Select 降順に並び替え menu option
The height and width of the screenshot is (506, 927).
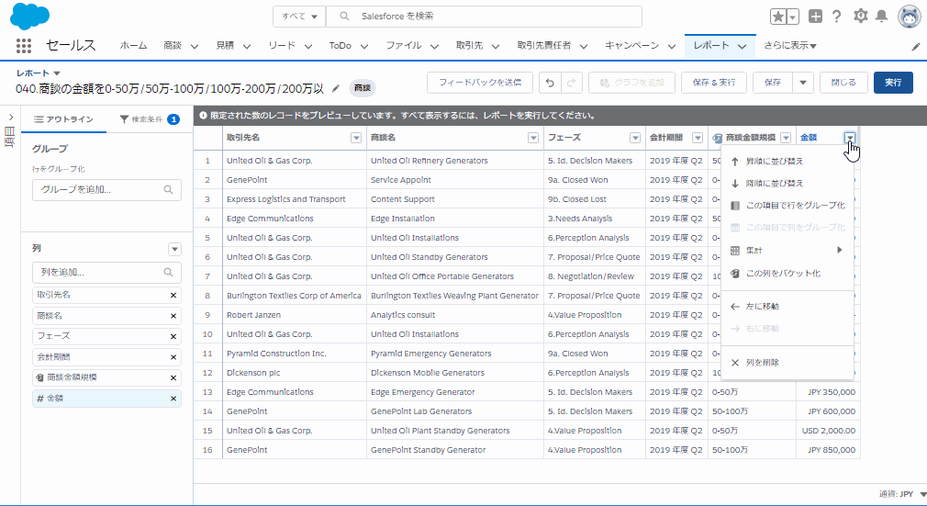(x=787, y=184)
